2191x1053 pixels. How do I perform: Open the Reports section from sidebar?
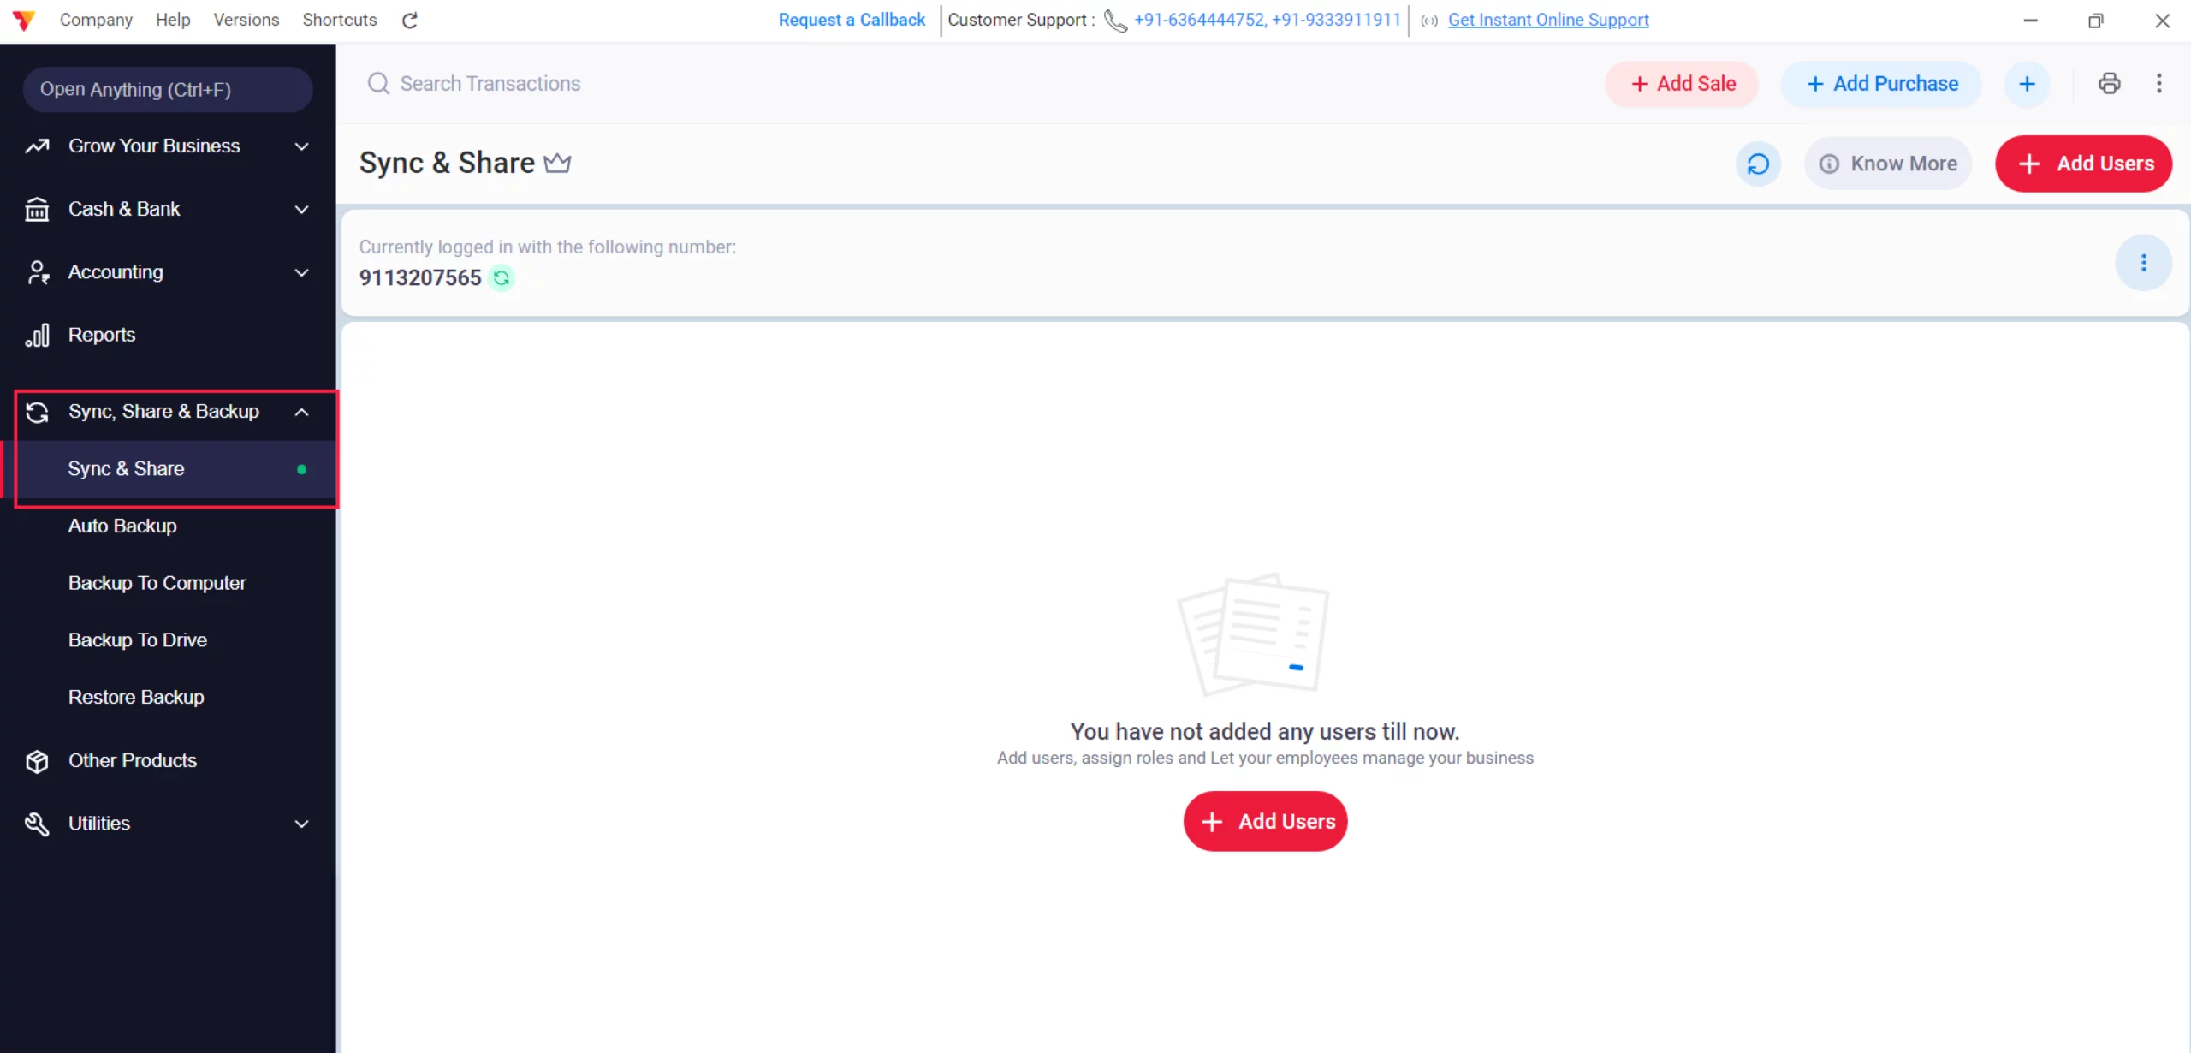coord(102,334)
